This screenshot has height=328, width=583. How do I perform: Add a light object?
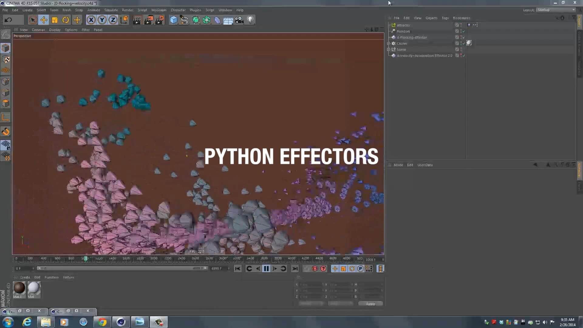tap(250, 20)
